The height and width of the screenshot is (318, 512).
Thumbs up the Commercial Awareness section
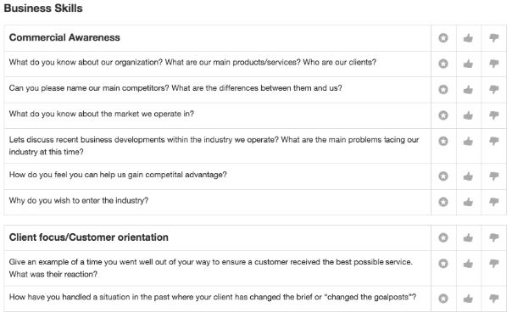[x=468, y=38]
